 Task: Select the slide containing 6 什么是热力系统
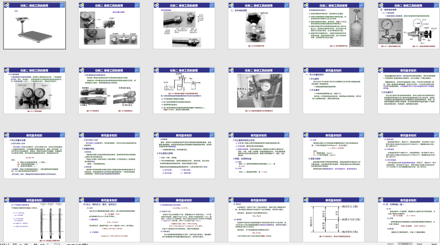tap(184, 156)
